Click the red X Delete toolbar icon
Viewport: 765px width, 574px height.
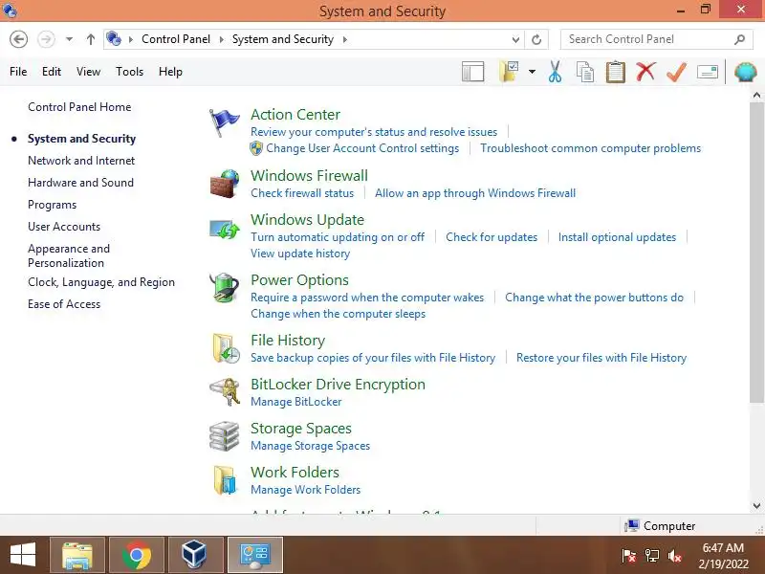coord(645,71)
